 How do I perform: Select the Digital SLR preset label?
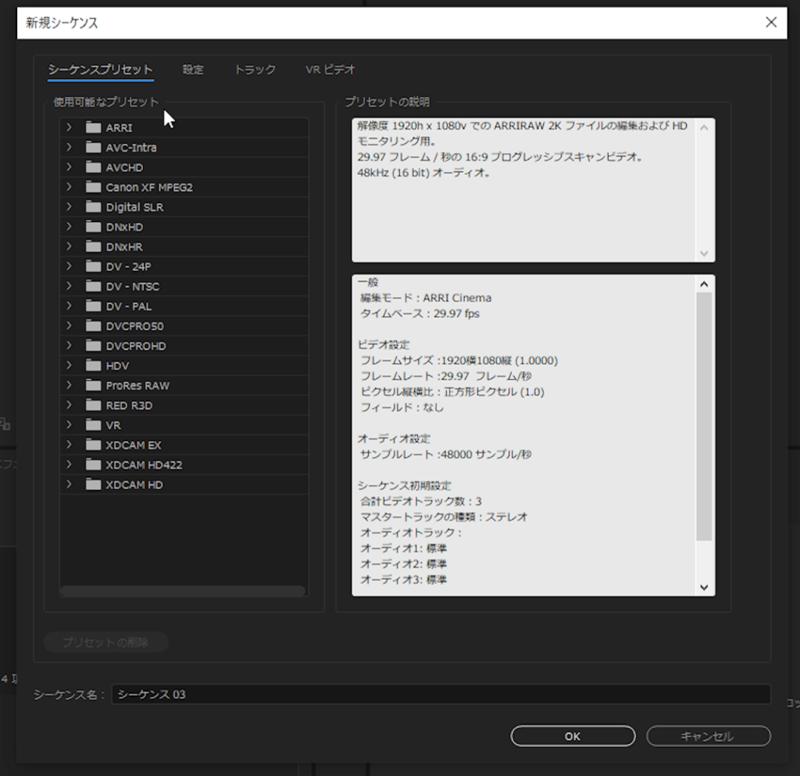pyautogui.click(x=134, y=207)
